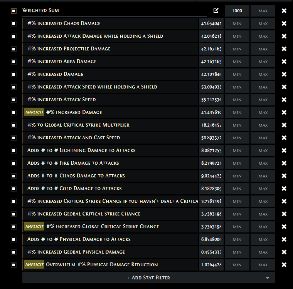This screenshot has height=289, width=293.
Task: Toggle the increased Area Damage checkbox
Action: (13, 62)
